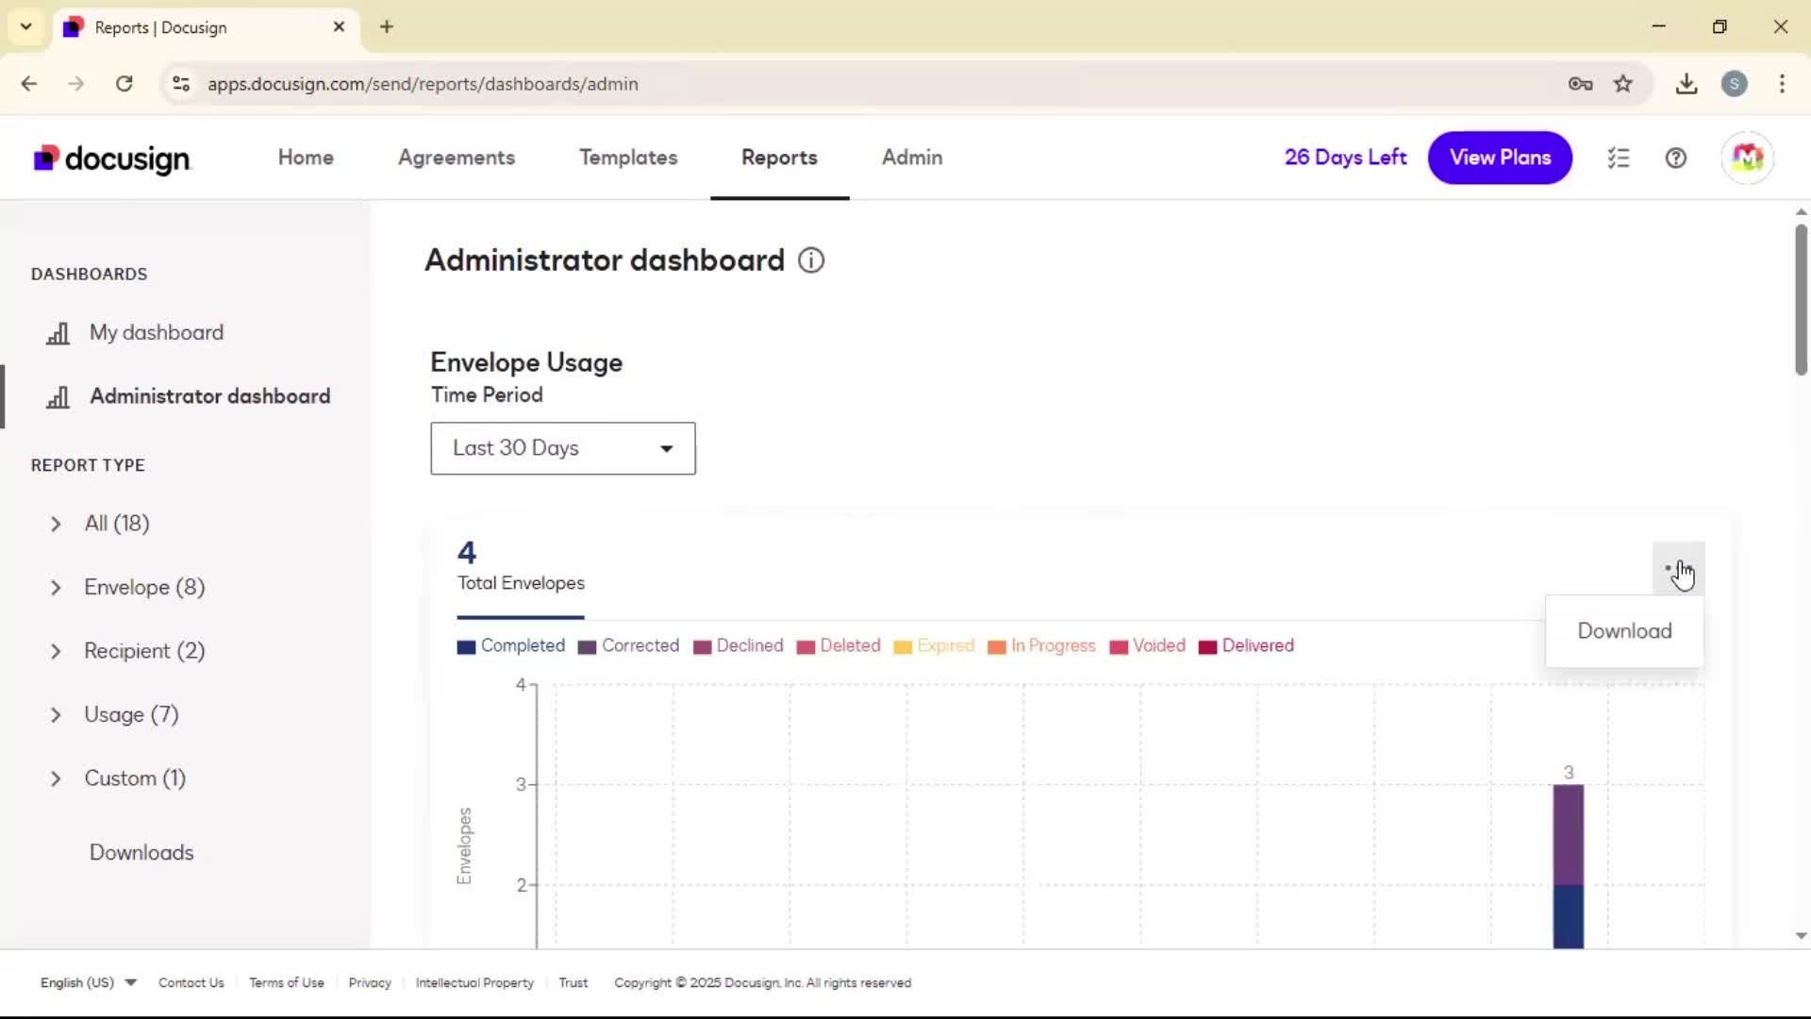Toggle the Delivered legend entry

[x=1246, y=646]
